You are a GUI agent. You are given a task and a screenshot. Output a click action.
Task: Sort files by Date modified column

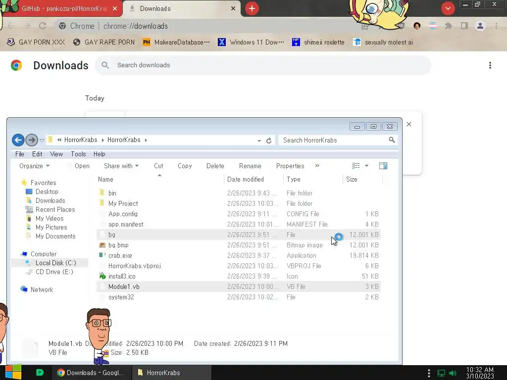coord(253,179)
